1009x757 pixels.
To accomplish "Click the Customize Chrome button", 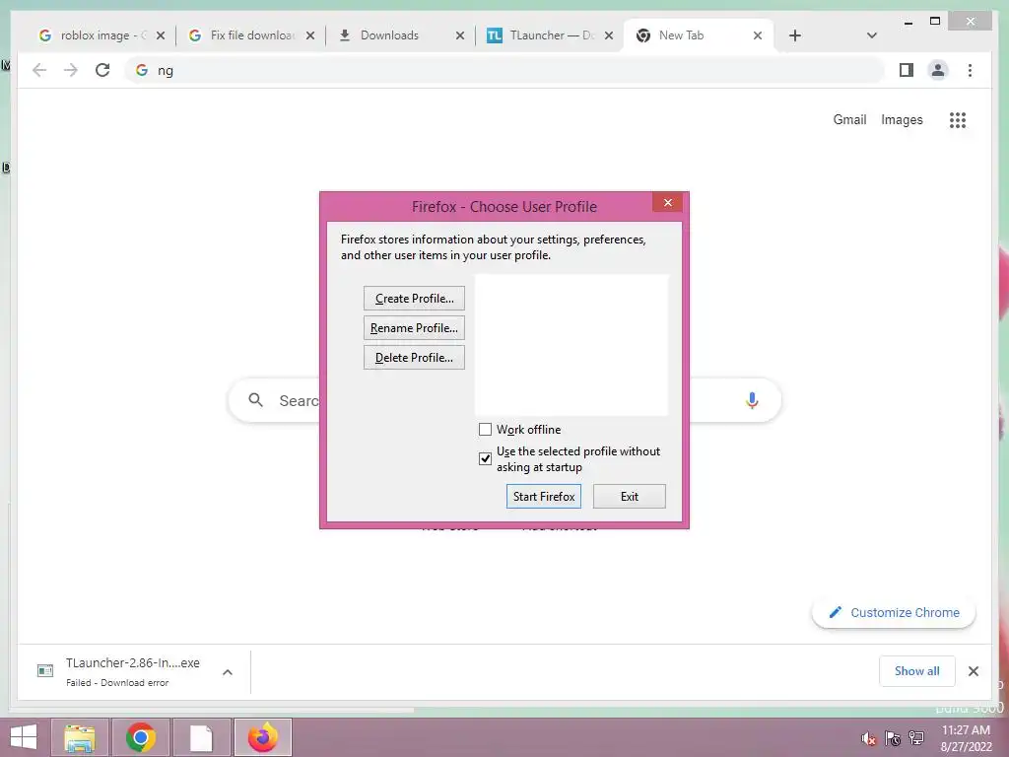I will [x=894, y=613].
